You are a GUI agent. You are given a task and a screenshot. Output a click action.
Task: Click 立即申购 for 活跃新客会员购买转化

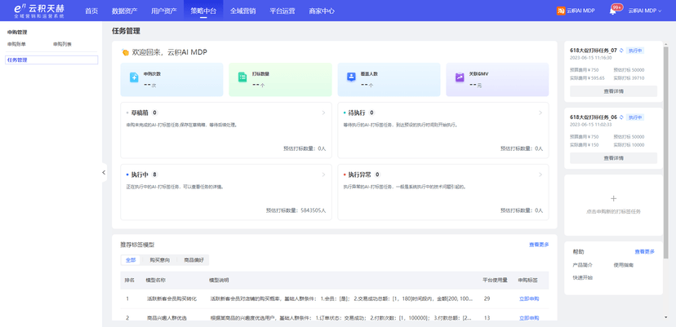[x=528, y=298]
